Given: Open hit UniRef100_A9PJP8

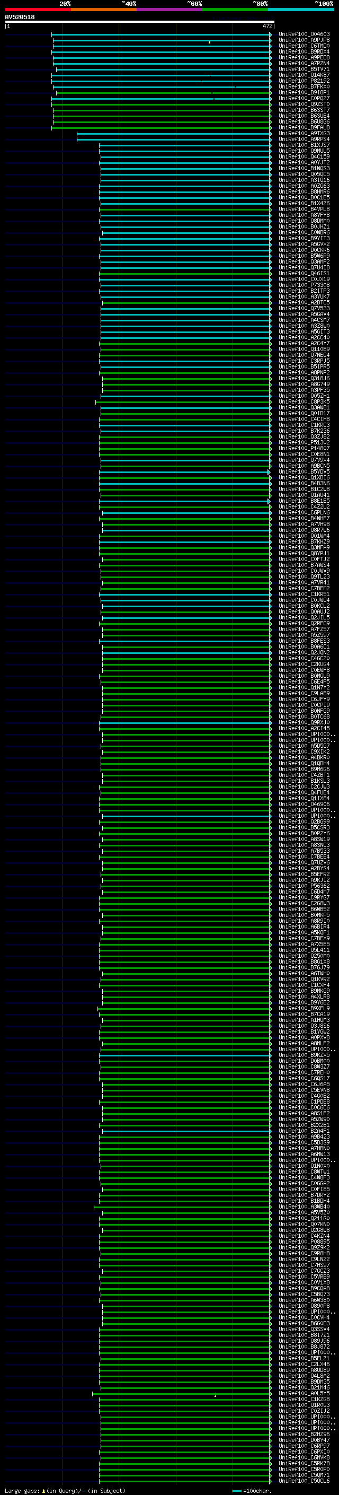Looking at the screenshot, I should point(304,40).
